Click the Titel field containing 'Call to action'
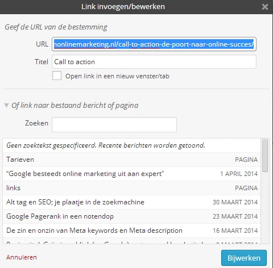273x268 pixels. [154, 62]
